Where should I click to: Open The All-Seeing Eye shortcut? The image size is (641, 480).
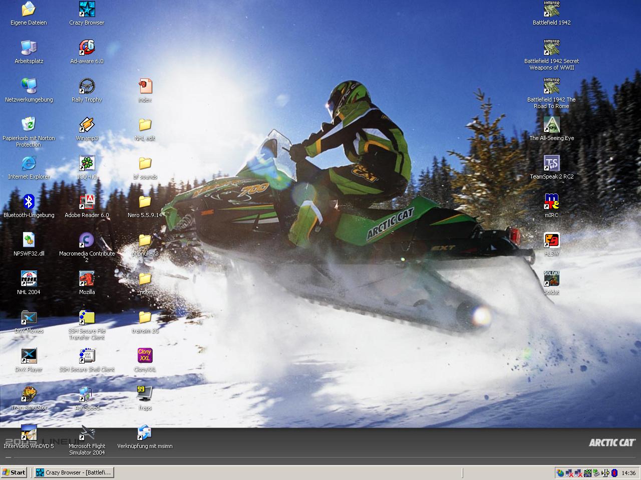coord(552,124)
